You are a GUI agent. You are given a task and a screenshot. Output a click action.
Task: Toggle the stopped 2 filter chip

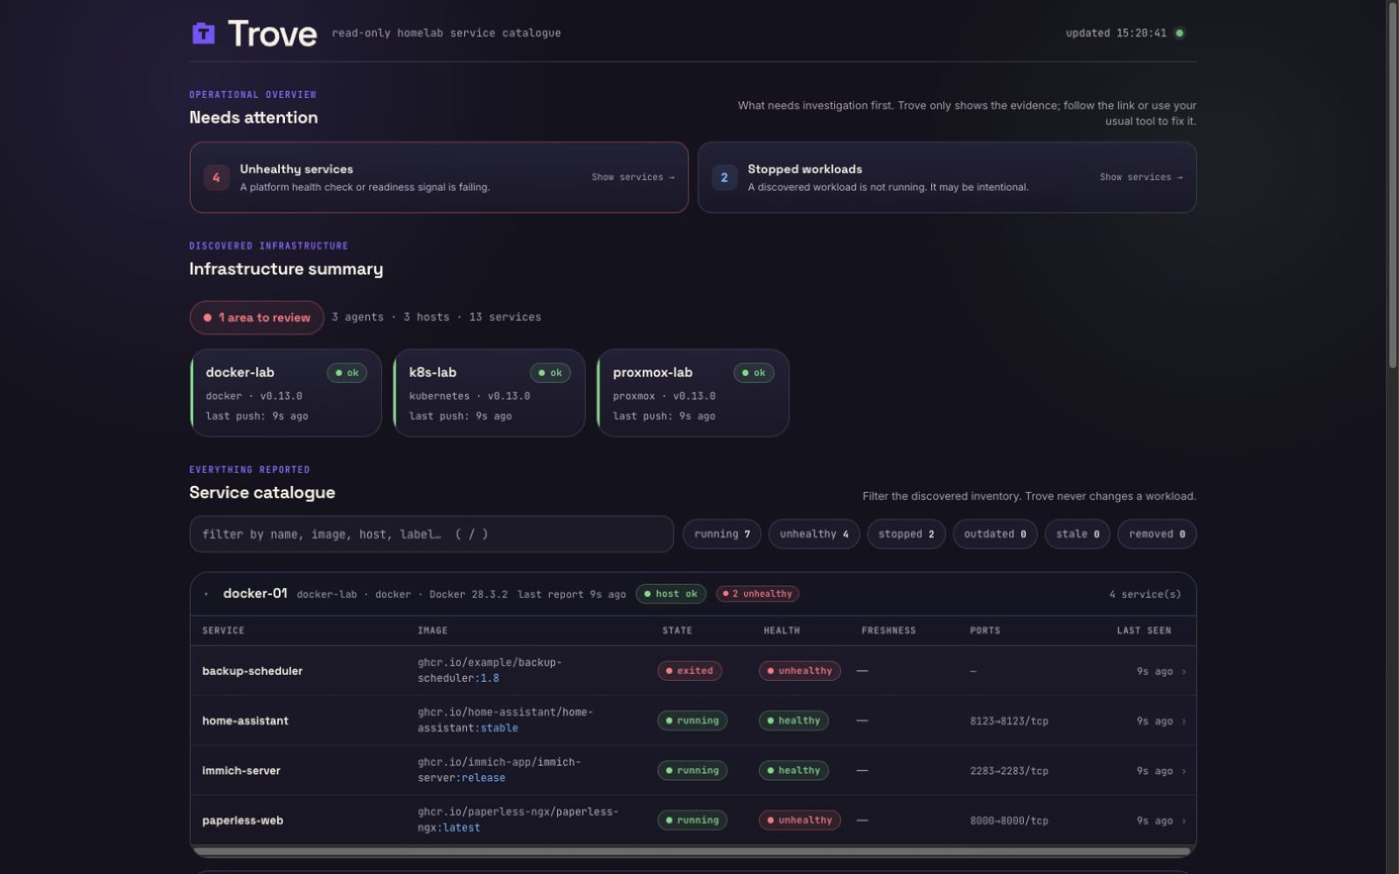(907, 534)
